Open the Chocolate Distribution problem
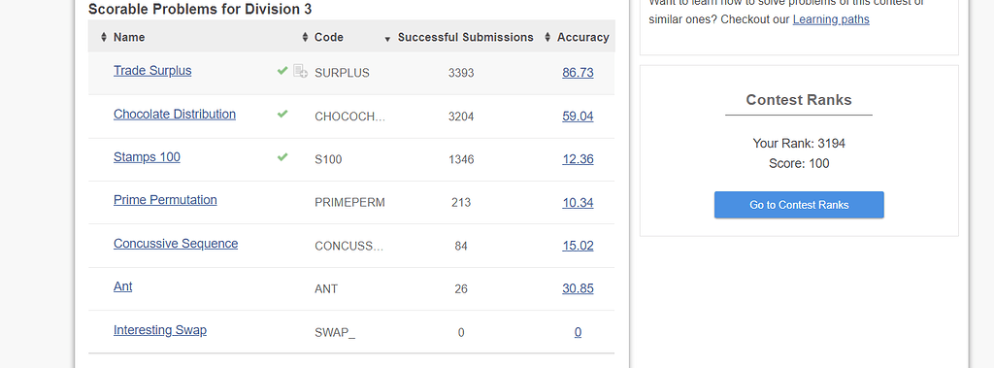Viewport: 994px width, 368px height. click(x=175, y=115)
